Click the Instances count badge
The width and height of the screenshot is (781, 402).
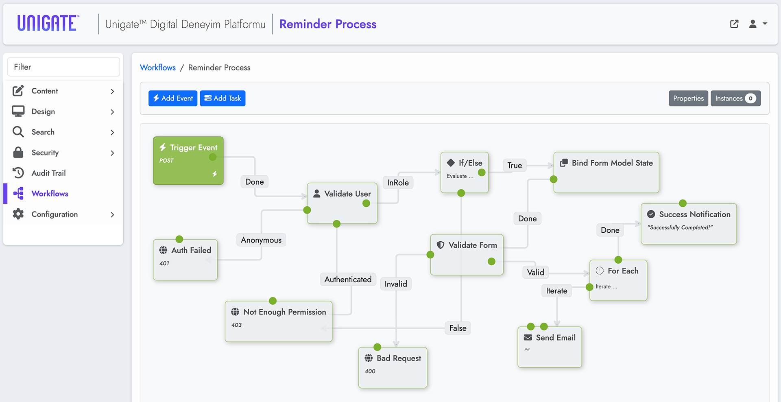[750, 98]
